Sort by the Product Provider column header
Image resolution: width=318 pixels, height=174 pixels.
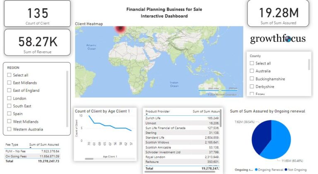(157, 112)
